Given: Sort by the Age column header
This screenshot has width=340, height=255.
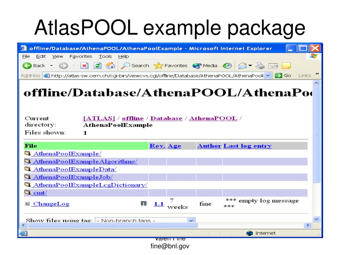Looking at the screenshot, I should (x=174, y=146).
